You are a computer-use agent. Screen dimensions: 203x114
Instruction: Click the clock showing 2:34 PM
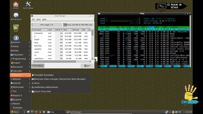(188, 112)
